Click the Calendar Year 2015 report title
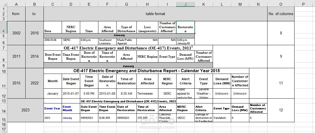The width and height of the screenshot is (315, 133). coord(146,71)
